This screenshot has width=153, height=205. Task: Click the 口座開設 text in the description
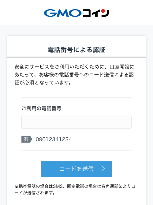(x=119, y=67)
